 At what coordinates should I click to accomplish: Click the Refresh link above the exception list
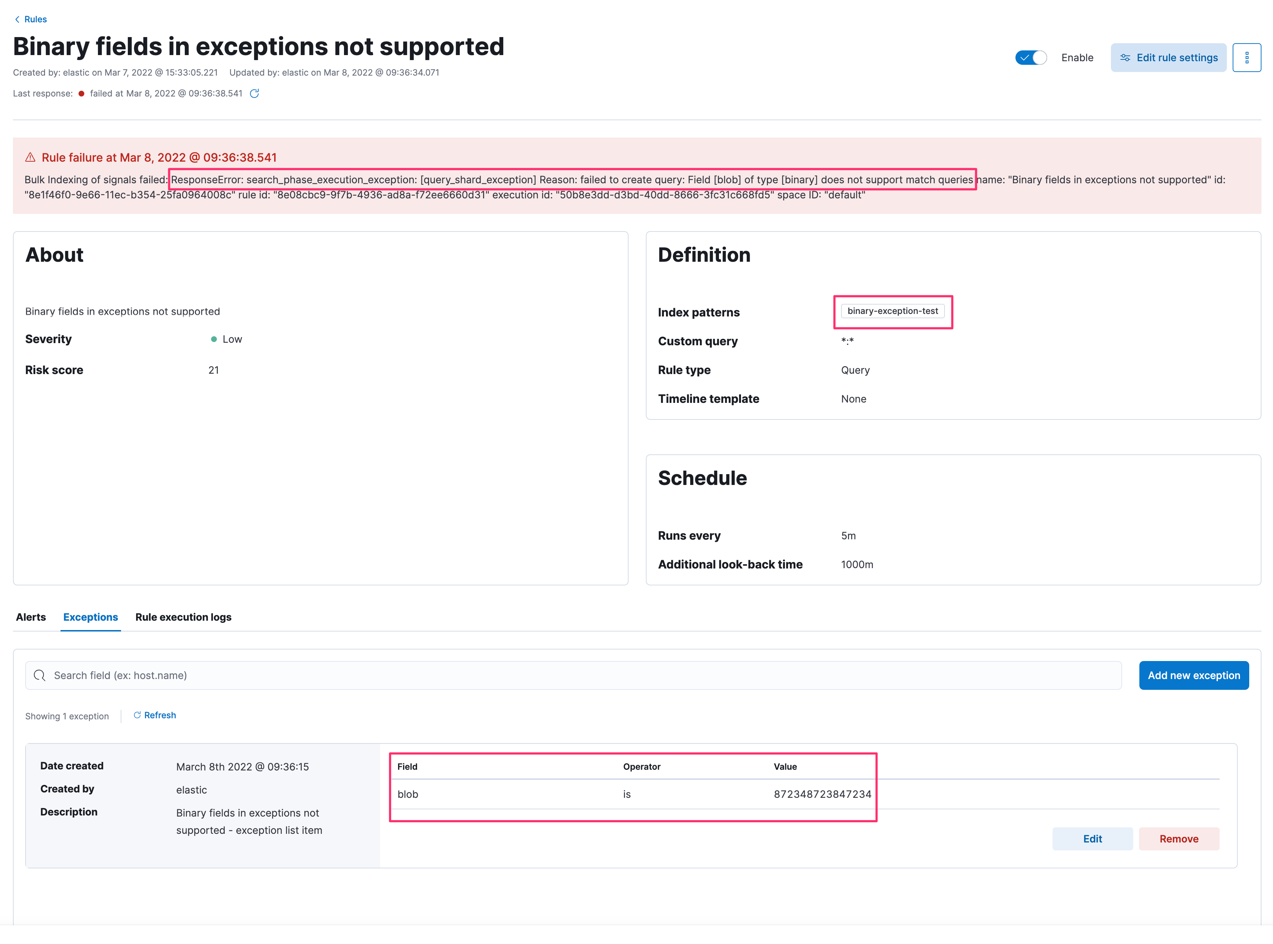tap(161, 715)
